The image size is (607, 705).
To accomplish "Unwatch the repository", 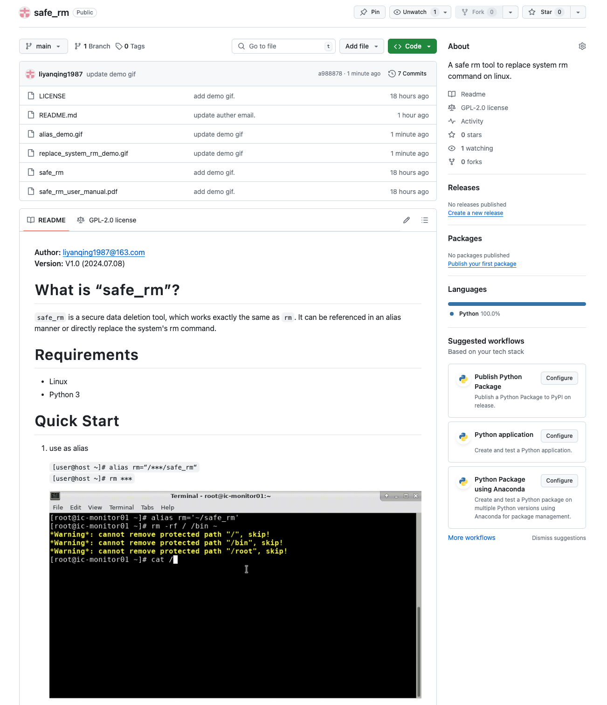I will pyautogui.click(x=415, y=12).
